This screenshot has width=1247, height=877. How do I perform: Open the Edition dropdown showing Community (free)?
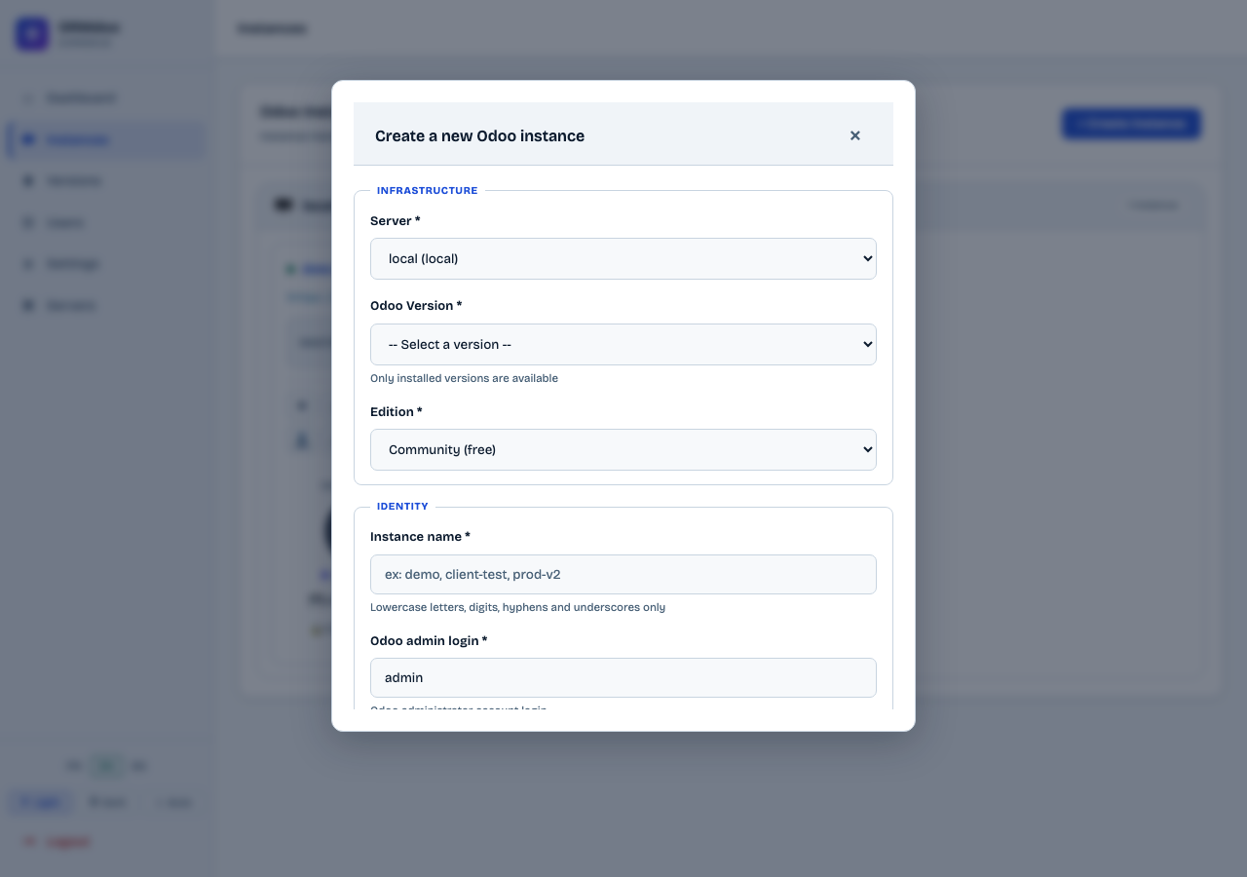pyautogui.click(x=623, y=449)
